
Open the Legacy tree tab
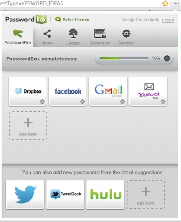(x=73, y=37)
